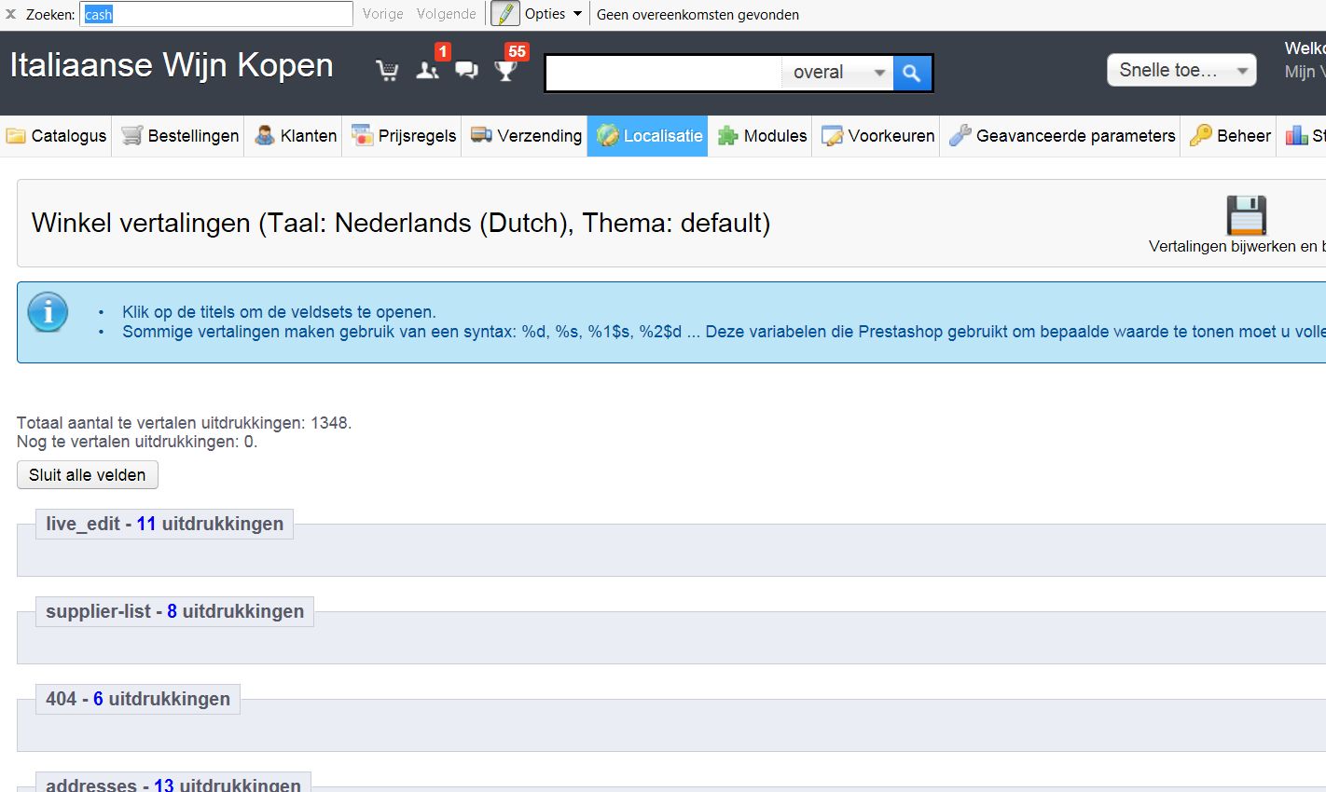
Task: Open the Beheer menu tab
Action: pos(1230,136)
